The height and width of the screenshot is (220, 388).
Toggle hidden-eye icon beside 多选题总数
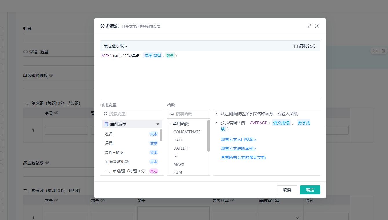pyautogui.click(x=47, y=163)
